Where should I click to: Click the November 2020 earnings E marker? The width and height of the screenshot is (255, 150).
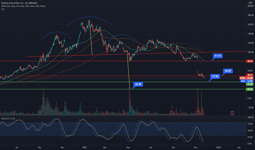click(64, 113)
